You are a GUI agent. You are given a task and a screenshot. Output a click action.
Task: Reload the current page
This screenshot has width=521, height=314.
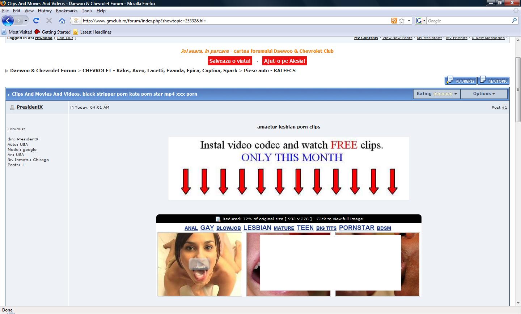click(36, 21)
